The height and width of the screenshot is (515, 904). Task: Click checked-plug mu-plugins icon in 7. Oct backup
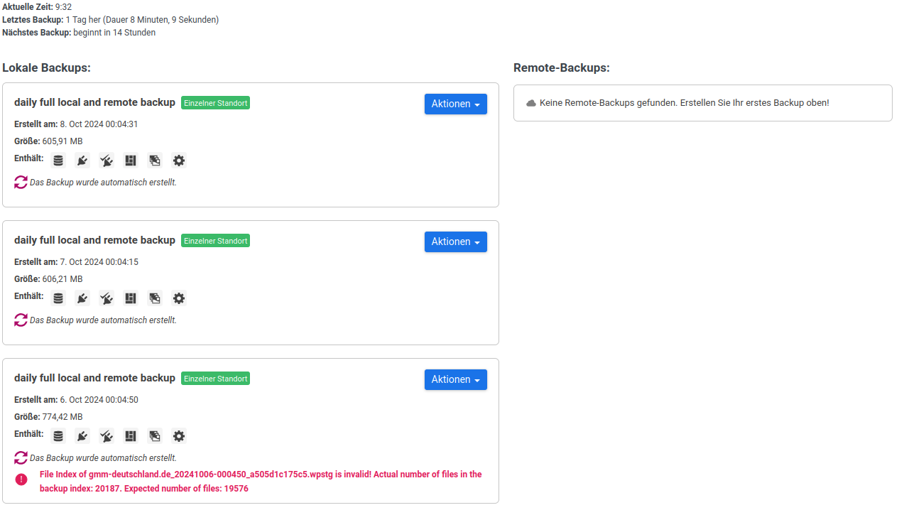click(107, 298)
